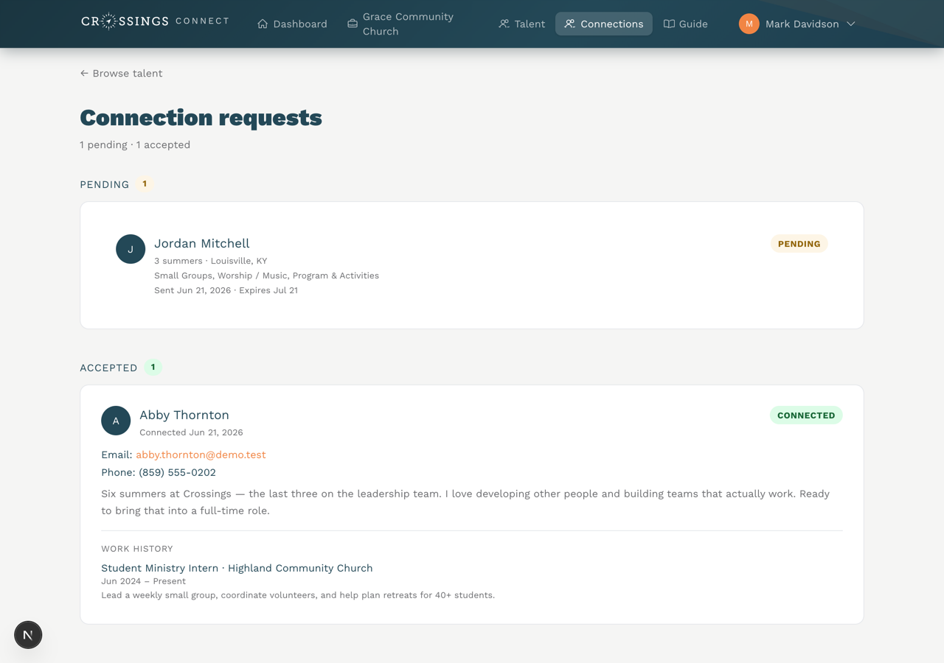The width and height of the screenshot is (944, 663).
Task: Click the Connections people icon
Action: 569,24
